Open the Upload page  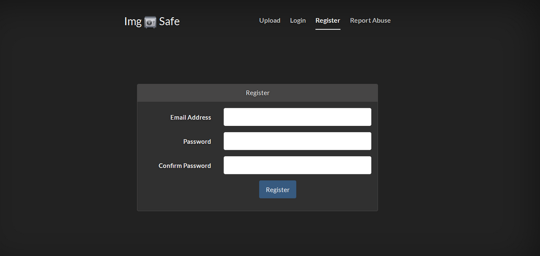click(x=270, y=21)
